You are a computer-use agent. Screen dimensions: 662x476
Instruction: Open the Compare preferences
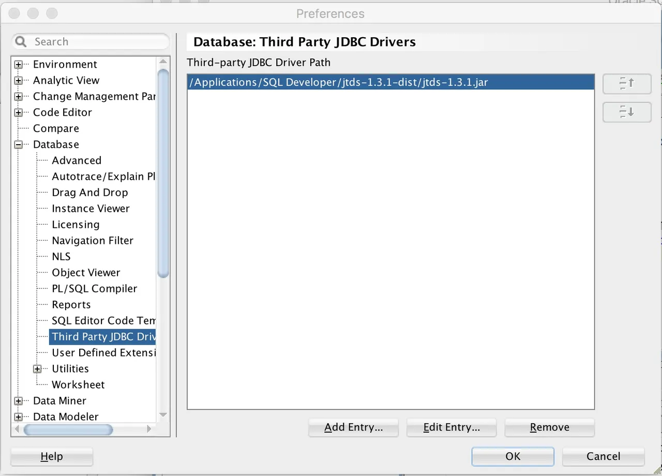pyautogui.click(x=56, y=129)
